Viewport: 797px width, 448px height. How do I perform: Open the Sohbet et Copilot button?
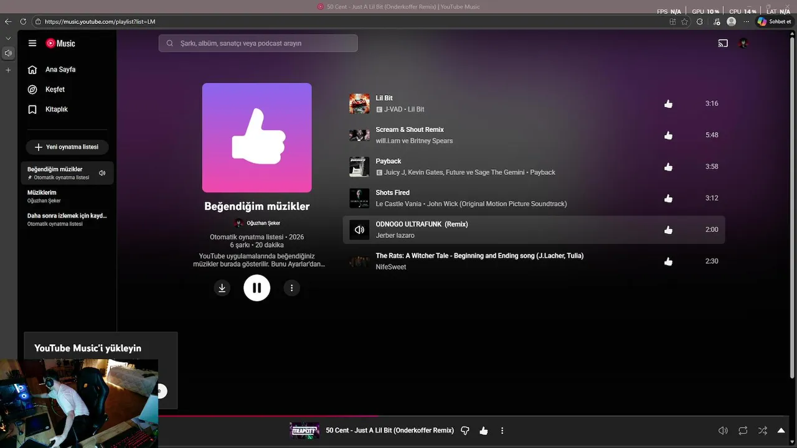775,22
